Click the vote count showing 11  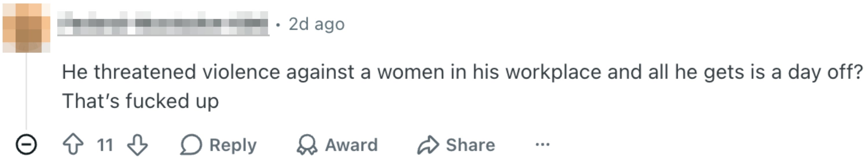[105, 145]
